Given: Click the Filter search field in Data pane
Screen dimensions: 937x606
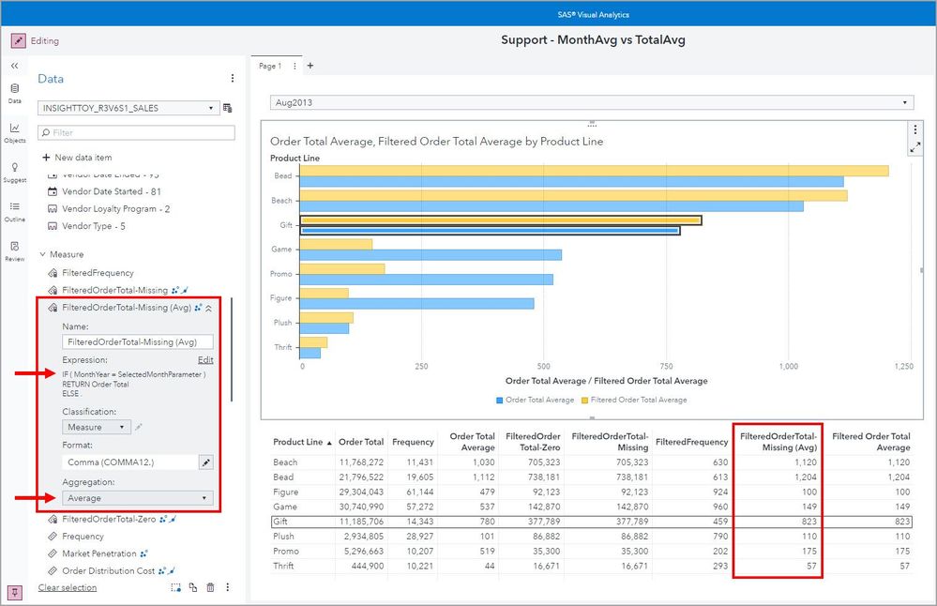Looking at the screenshot, I should (x=137, y=133).
